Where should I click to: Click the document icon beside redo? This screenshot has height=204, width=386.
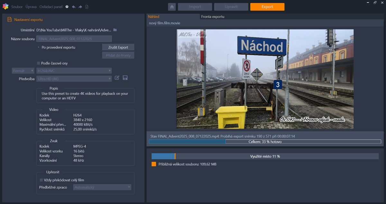[87, 7]
